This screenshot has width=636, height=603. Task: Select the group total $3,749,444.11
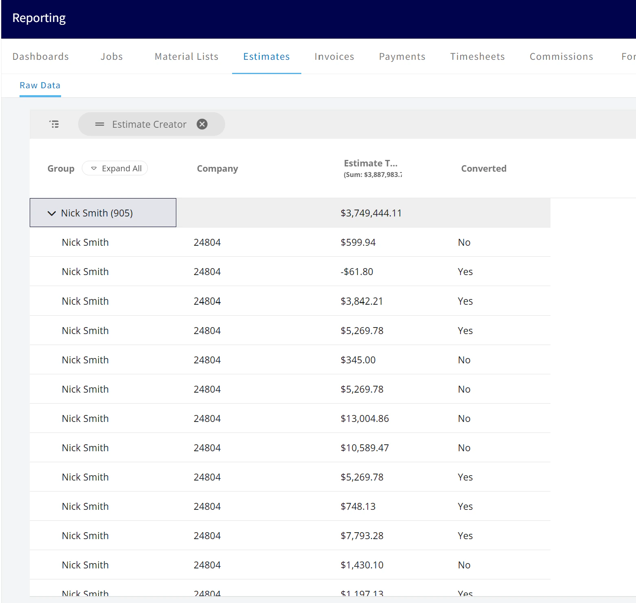[x=371, y=213]
